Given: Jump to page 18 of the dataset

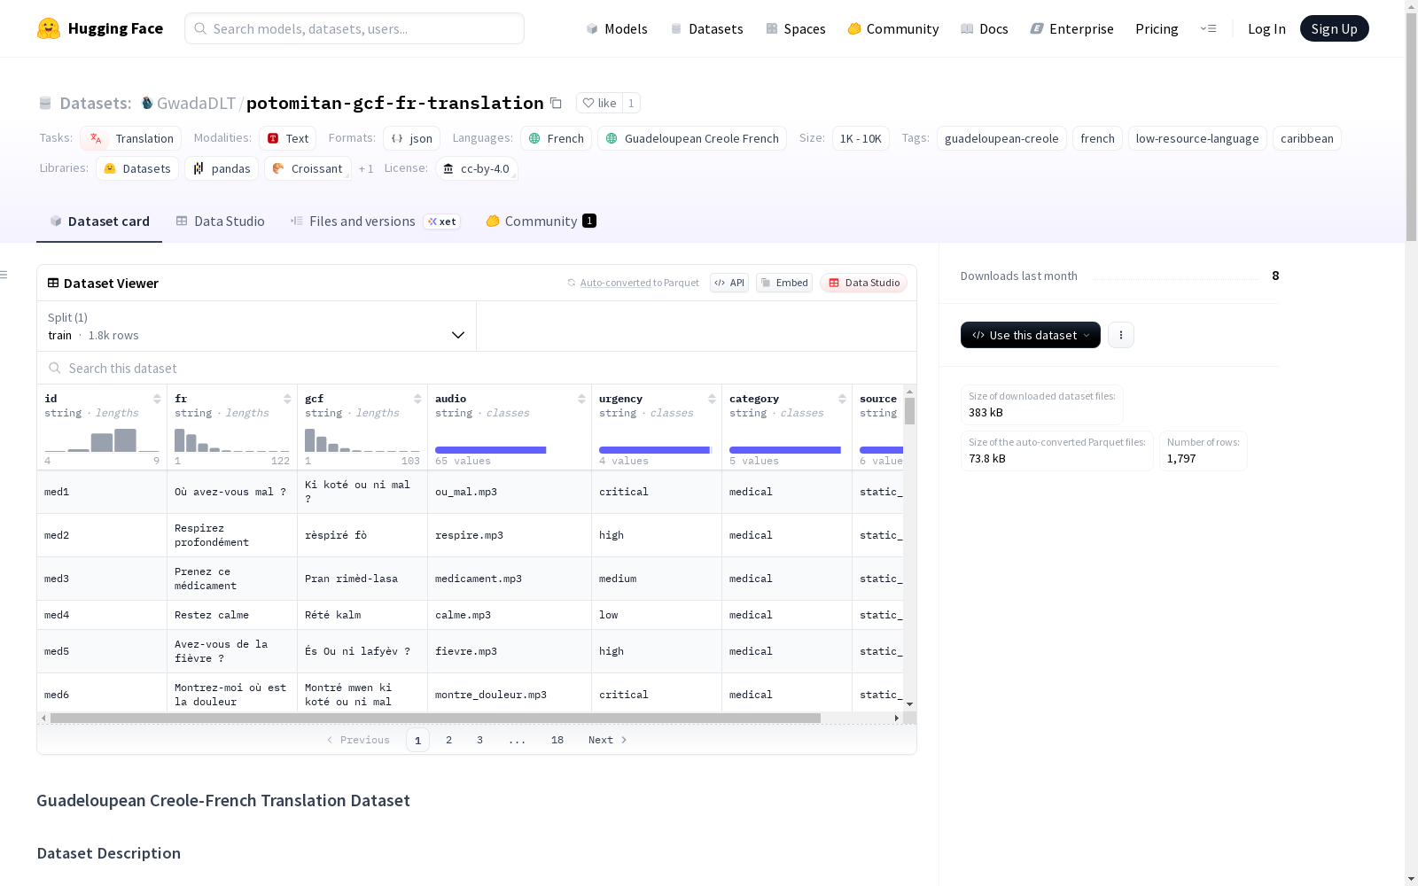Looking at the screenshot, I should 557,740.
